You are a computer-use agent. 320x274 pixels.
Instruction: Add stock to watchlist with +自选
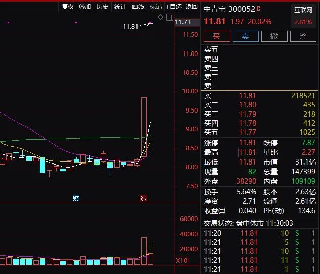tap(174, 7)
